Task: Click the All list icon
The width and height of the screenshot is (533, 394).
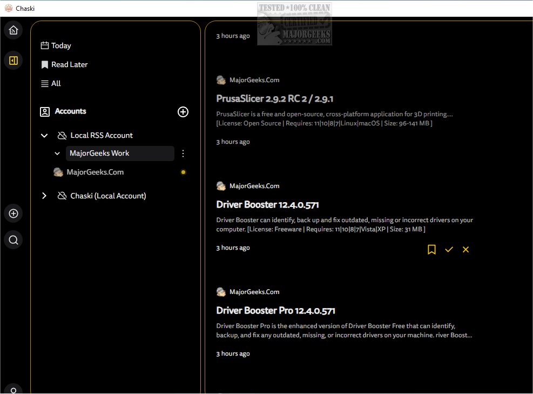Action: click(x=44, y=84)
